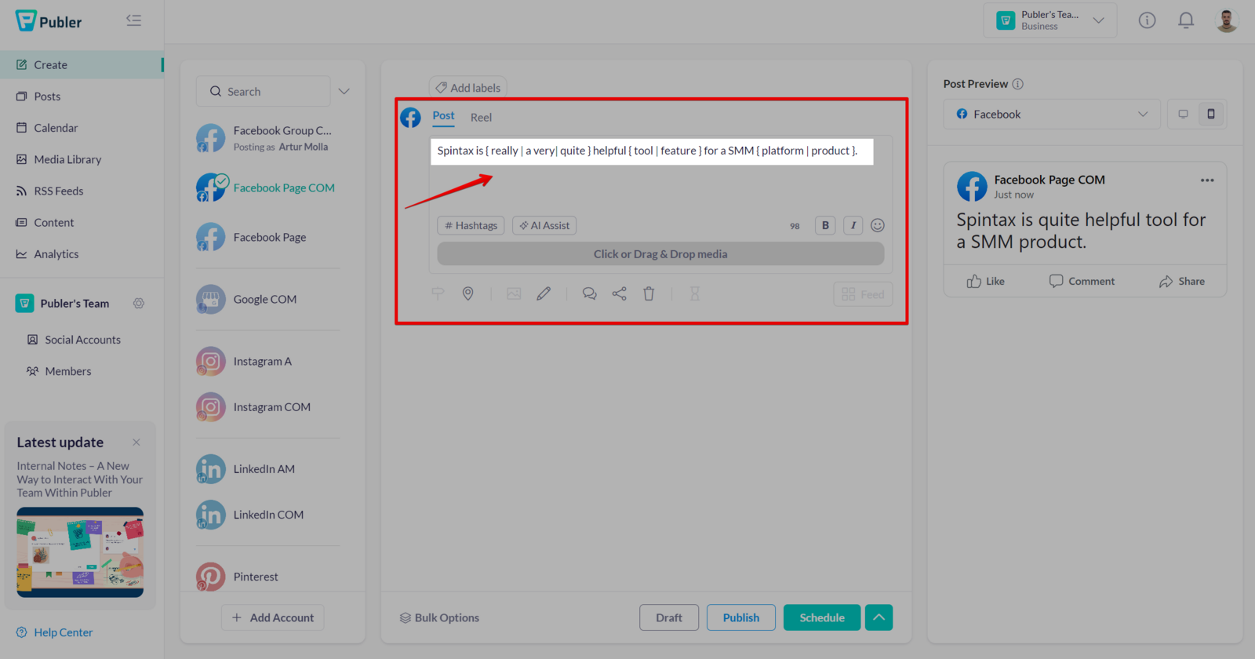
Task: Click the trash auto-delete icon
Action: pos(649,293)
